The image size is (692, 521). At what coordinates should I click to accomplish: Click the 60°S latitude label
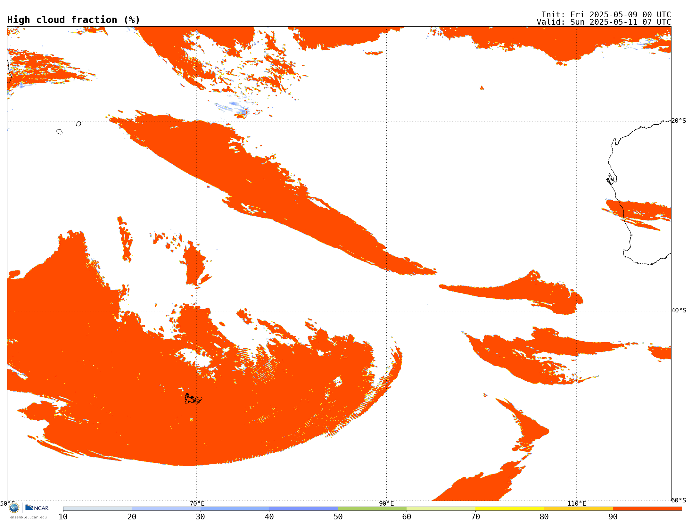coord(679,500)
